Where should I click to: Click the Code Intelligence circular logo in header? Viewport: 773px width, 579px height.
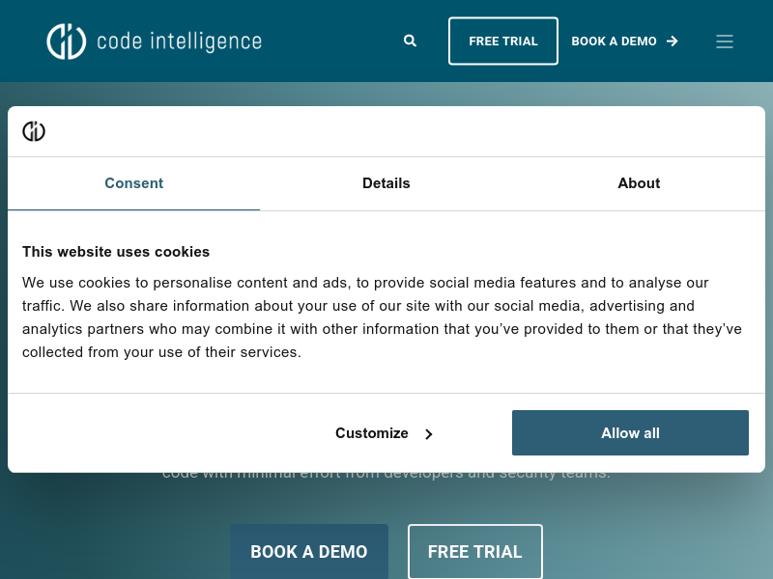(x=67, y=41)
